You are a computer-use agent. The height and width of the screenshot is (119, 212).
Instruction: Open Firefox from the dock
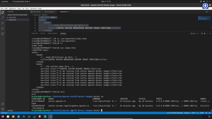3,117
